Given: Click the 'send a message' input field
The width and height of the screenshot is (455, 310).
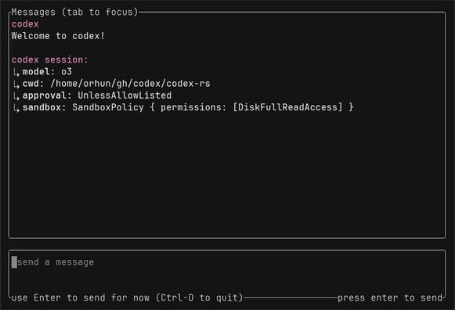Looking at the screenshot, I should pos(227,273).
